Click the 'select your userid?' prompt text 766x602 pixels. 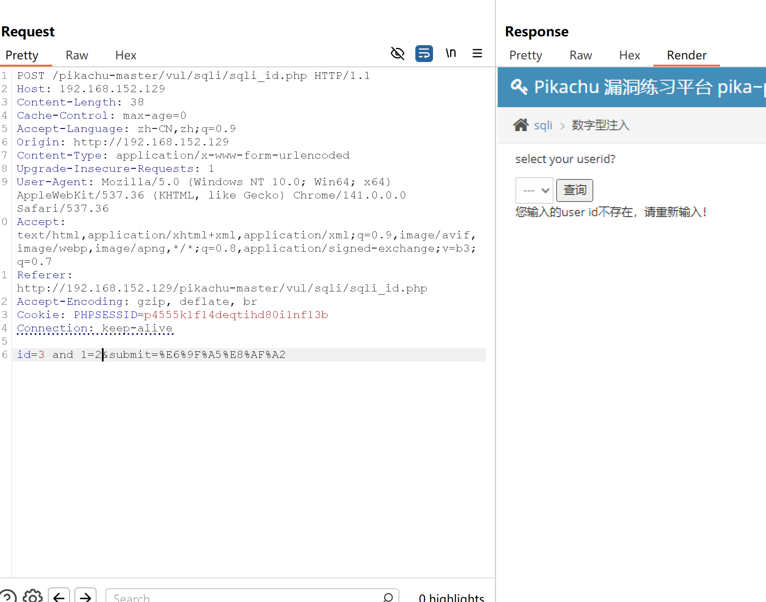[565, 159]
